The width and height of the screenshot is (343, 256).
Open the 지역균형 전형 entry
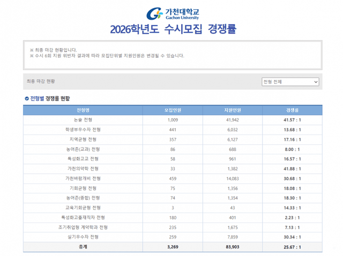point(83,139)
